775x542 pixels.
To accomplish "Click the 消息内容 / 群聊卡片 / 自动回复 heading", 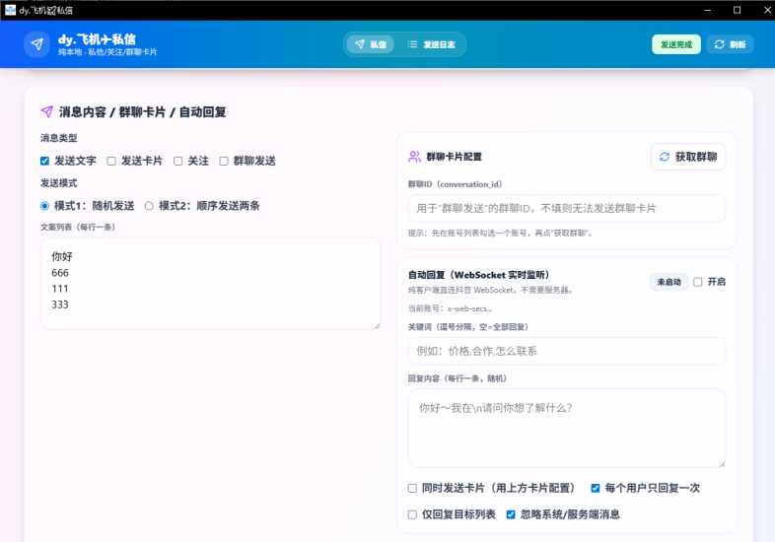I will [x=142, y=112].
